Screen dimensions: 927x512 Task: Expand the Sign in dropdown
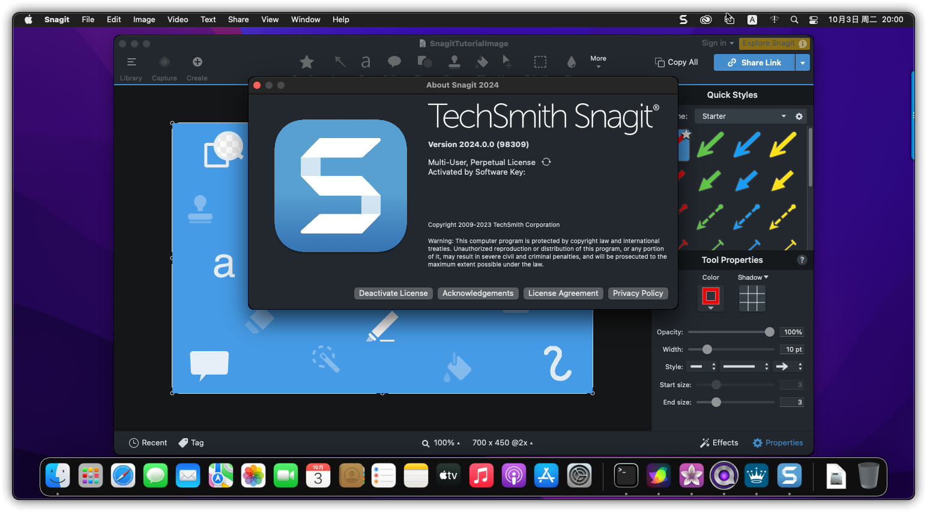(718, 43)
